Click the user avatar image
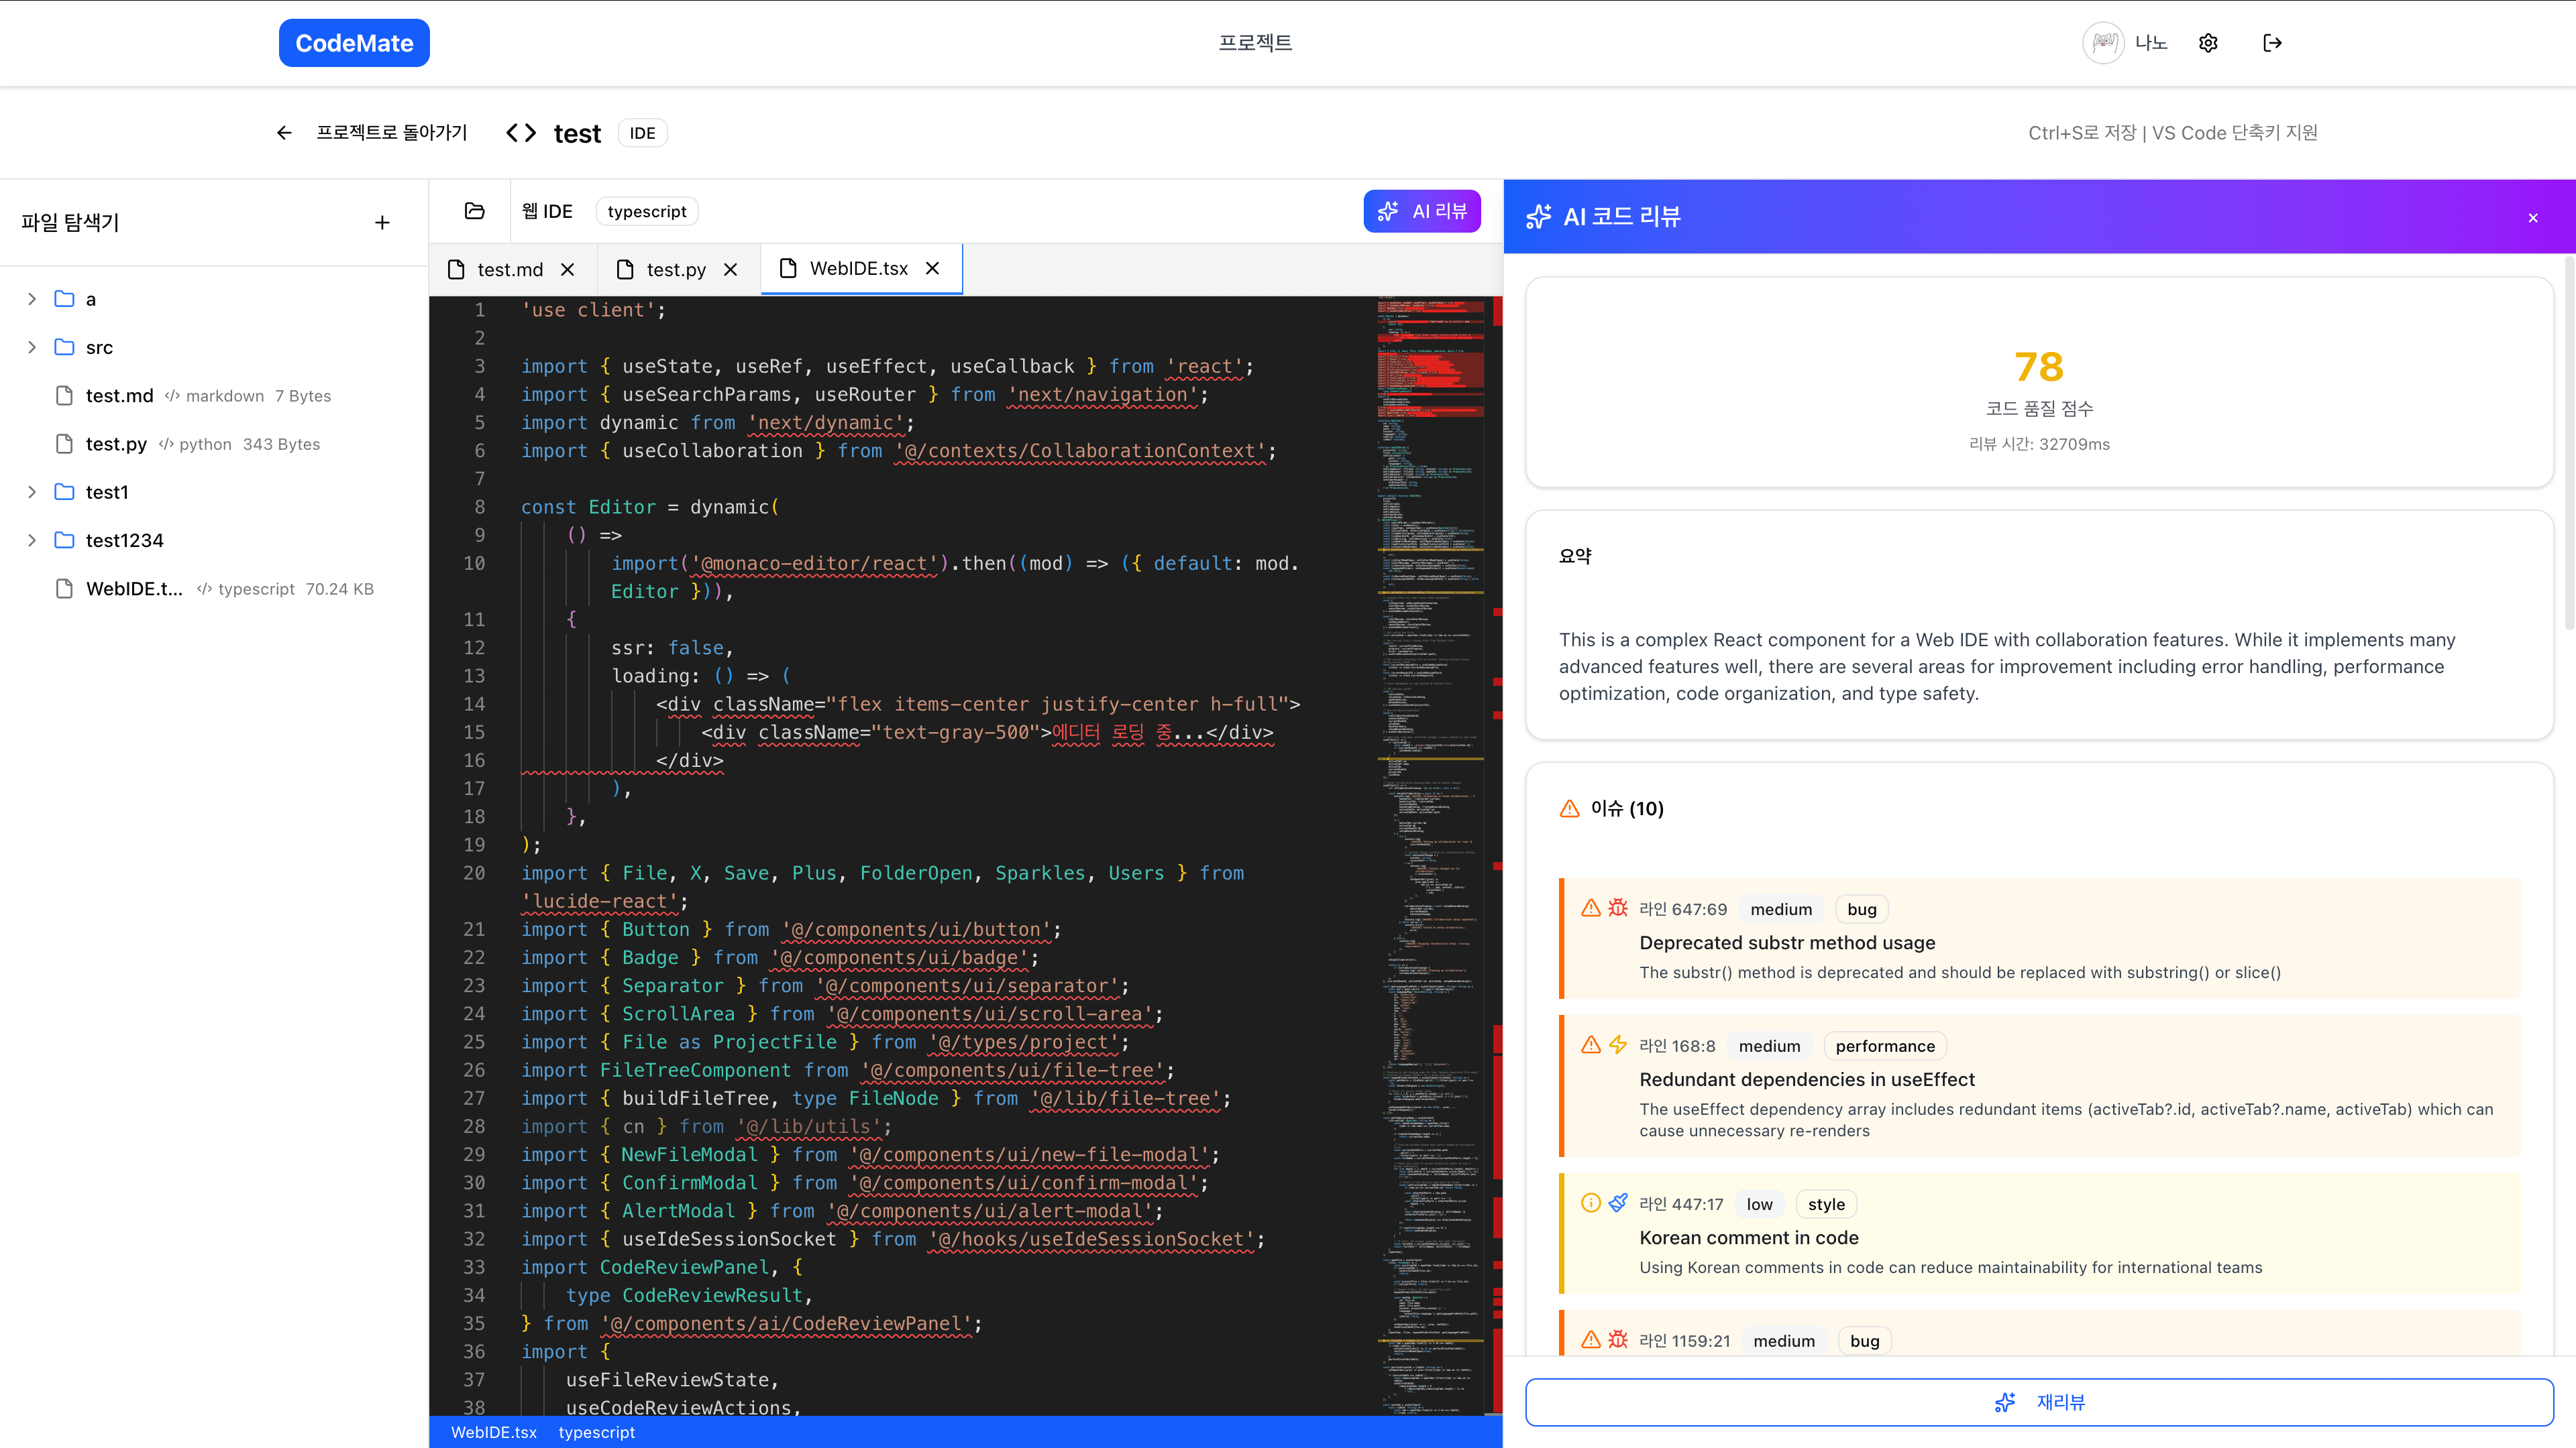2576x1448 pixels. click(2103, 43)
